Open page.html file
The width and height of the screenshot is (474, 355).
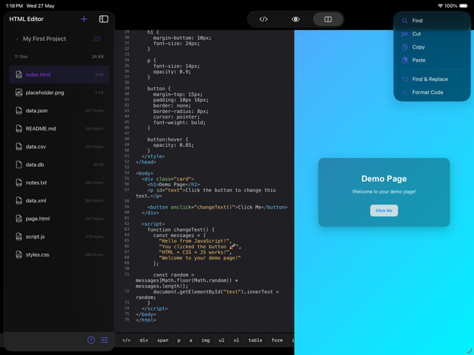pos(59,218)
